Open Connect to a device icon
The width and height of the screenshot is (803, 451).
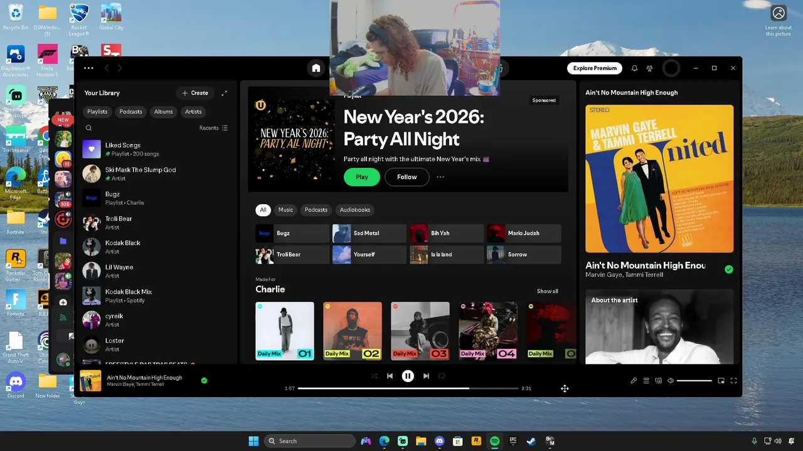[659, 380]
